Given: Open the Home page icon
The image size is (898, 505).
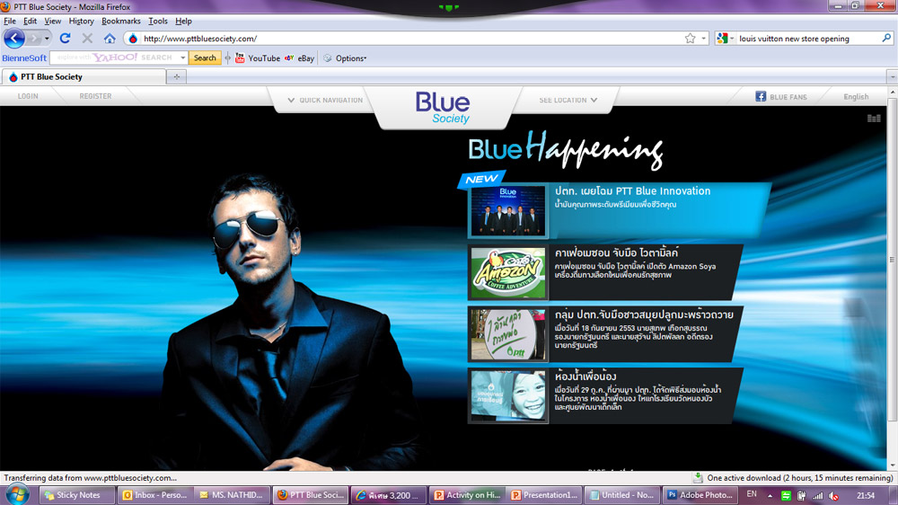Looking at the screenshot, I should tap(110, 39).
